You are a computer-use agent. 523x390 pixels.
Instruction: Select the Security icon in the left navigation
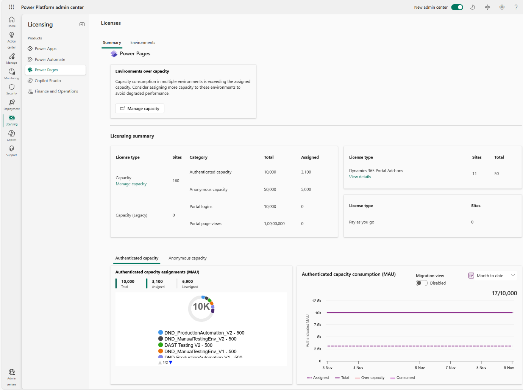coord(11,89)
